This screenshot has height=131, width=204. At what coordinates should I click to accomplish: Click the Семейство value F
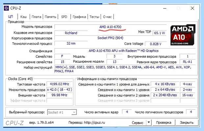62,56
